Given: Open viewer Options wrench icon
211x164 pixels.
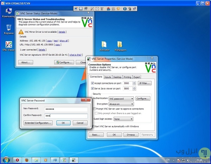Looking at the screenshot, I should (92, 9).
